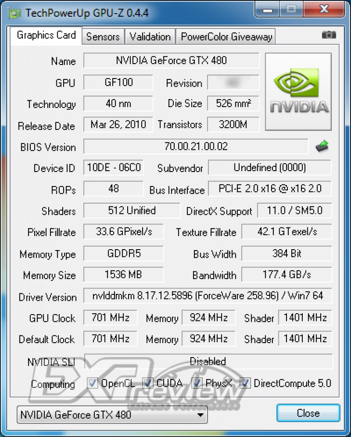Click the blurred Revision field
Screen dimensions: 351x437
point(233,82)
